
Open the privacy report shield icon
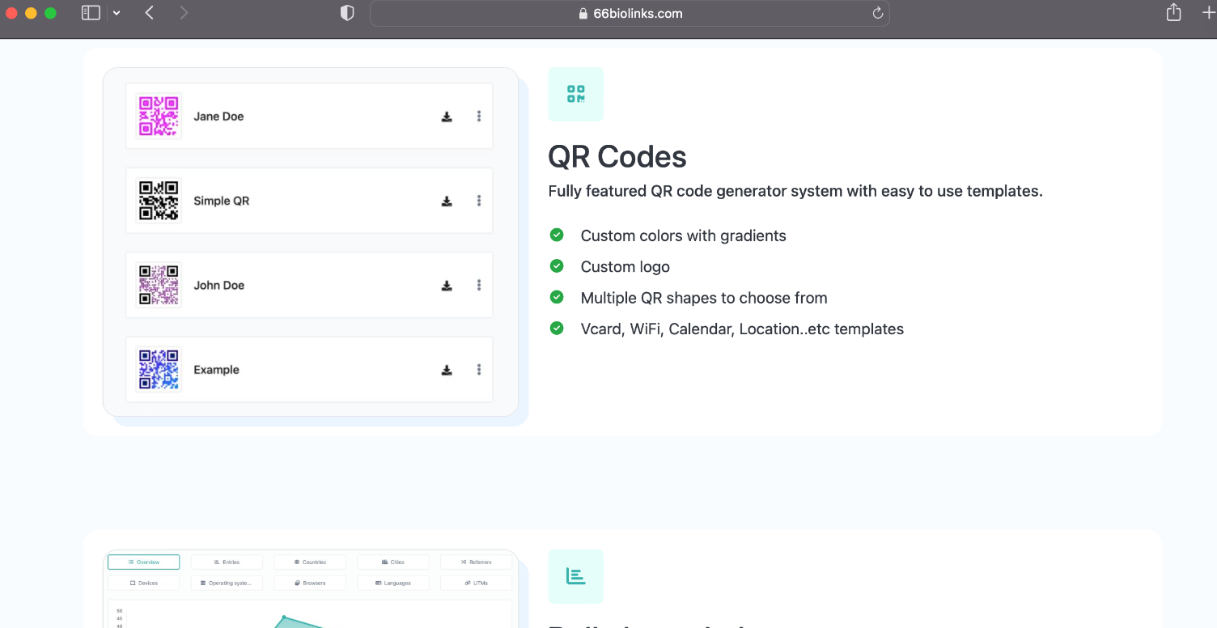click(x=347, y=13)
